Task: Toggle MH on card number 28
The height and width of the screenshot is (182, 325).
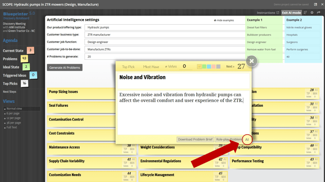Action: [315, 94]
